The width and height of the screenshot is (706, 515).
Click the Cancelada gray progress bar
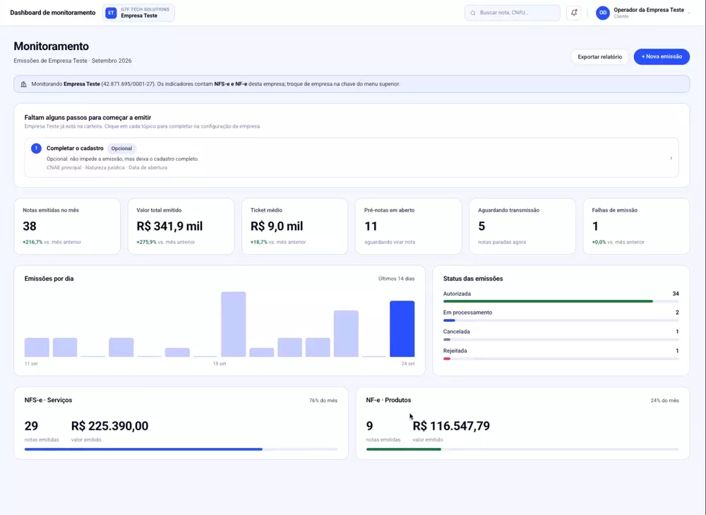tap(447, 339)
